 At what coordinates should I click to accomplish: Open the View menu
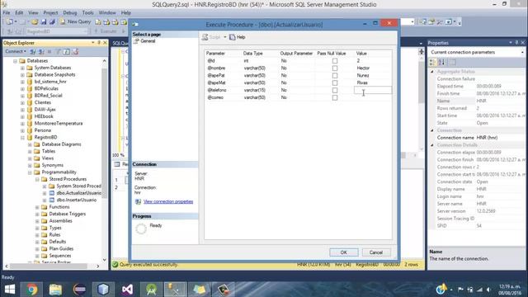[33, 12]
